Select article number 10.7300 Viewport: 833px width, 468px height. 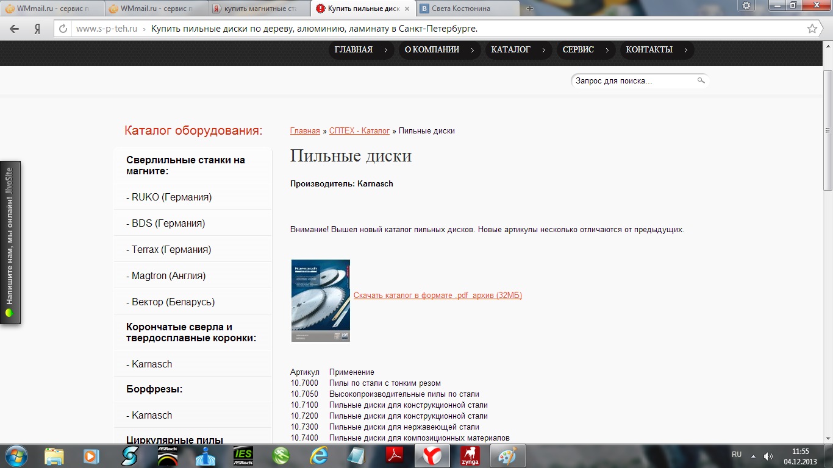click(x=305, y=427)
